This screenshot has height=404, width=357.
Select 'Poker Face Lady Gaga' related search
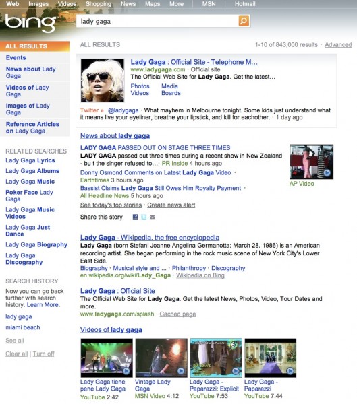(29, 195)
